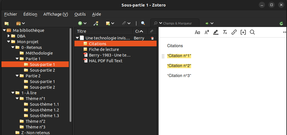
Task: Collapse the 1 - À lire collection
Action: point(13,93)
